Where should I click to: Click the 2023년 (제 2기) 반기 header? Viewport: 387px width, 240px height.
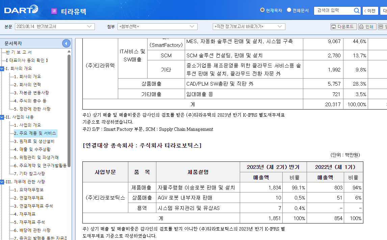tap(273, 167)
